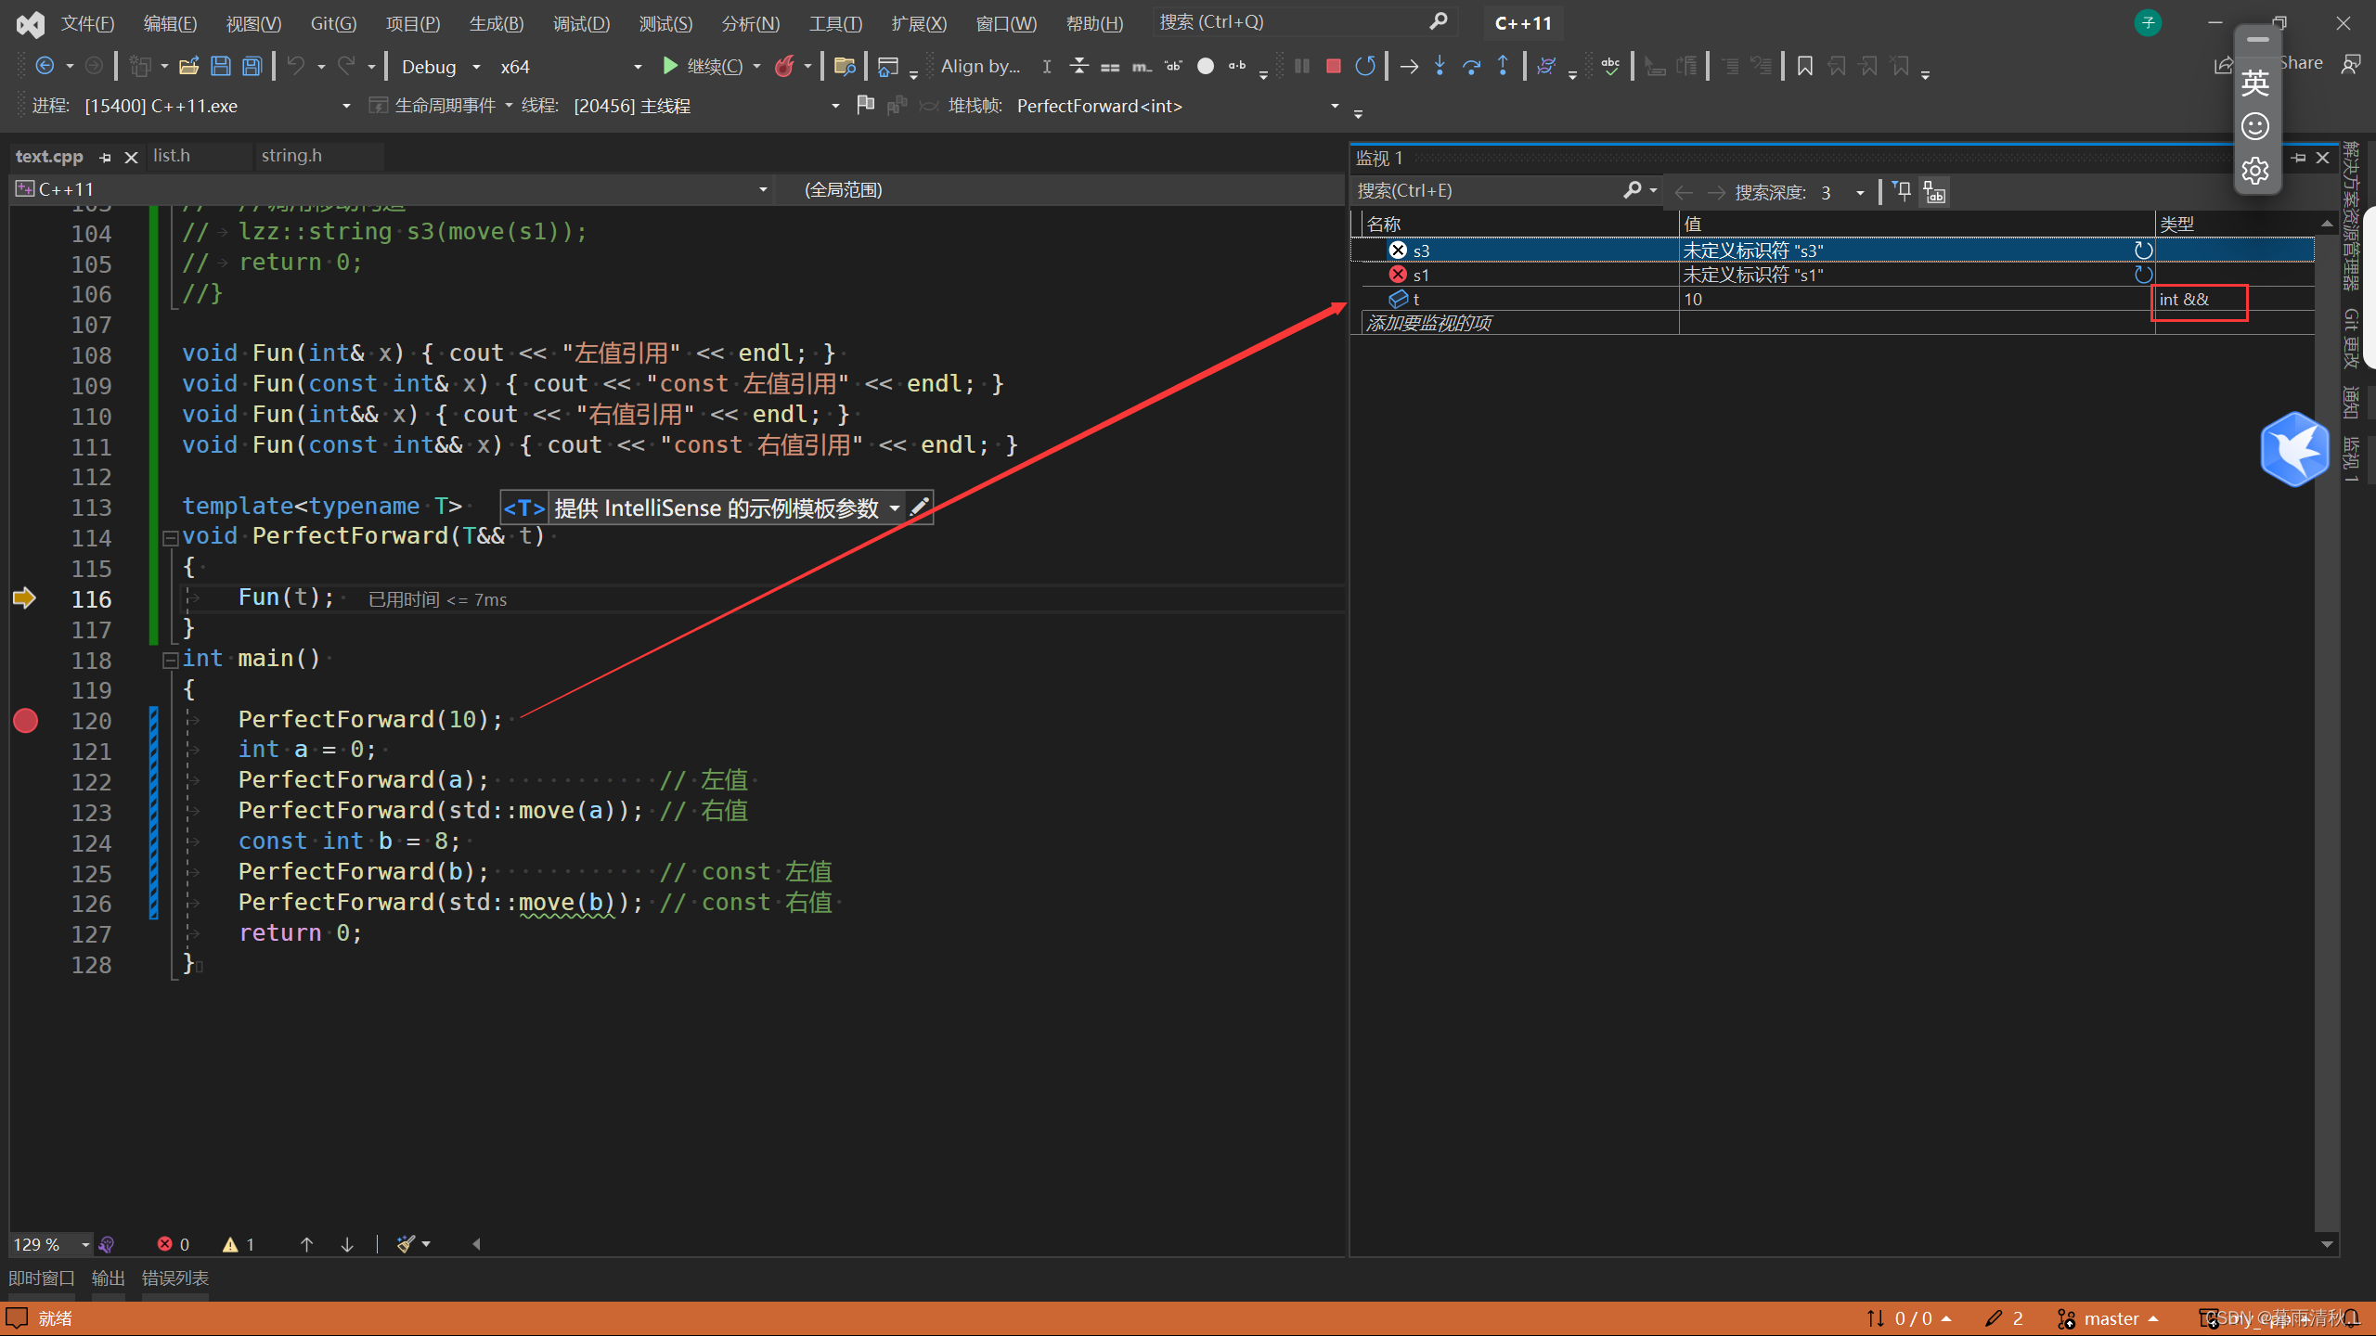This screenshot has width=2376, height=1336.
Task: Step Over the current statement
Action: point(1471,66)
